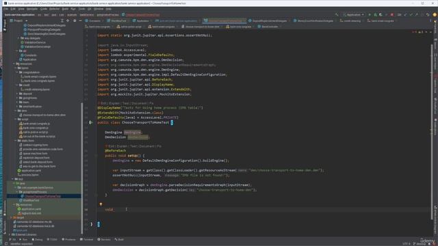This screenshot has width=438, height=246.
Task: Select ValidationService in project tree
Action: [x=35, y=42]
